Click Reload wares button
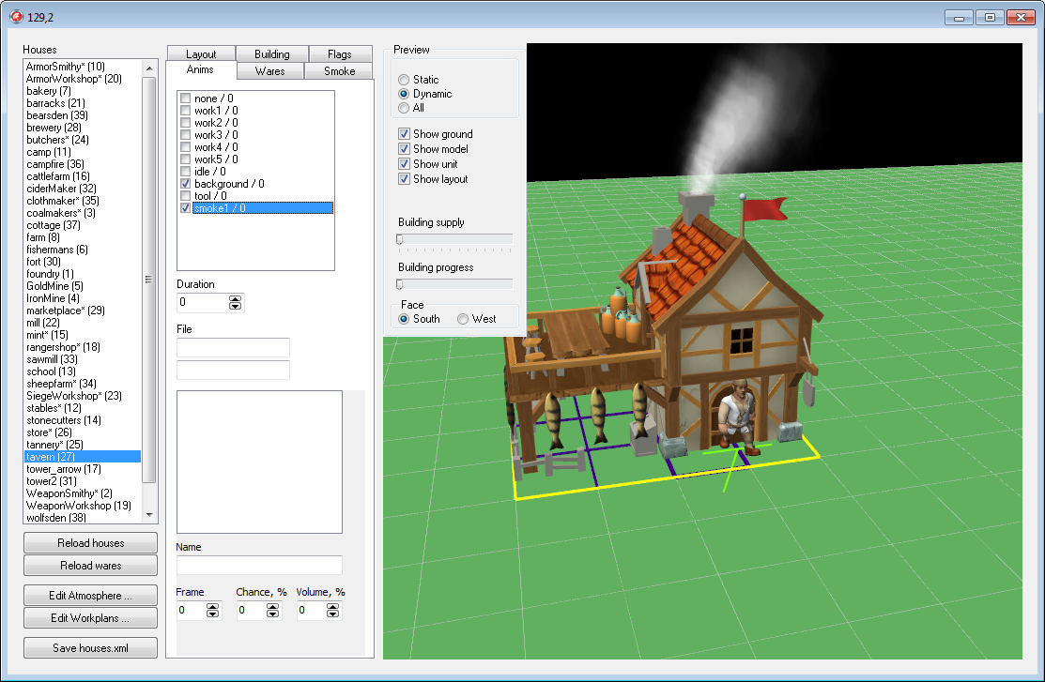This screenshot has height=682, width=1045. pyautogui.click(x=91, y=566)
